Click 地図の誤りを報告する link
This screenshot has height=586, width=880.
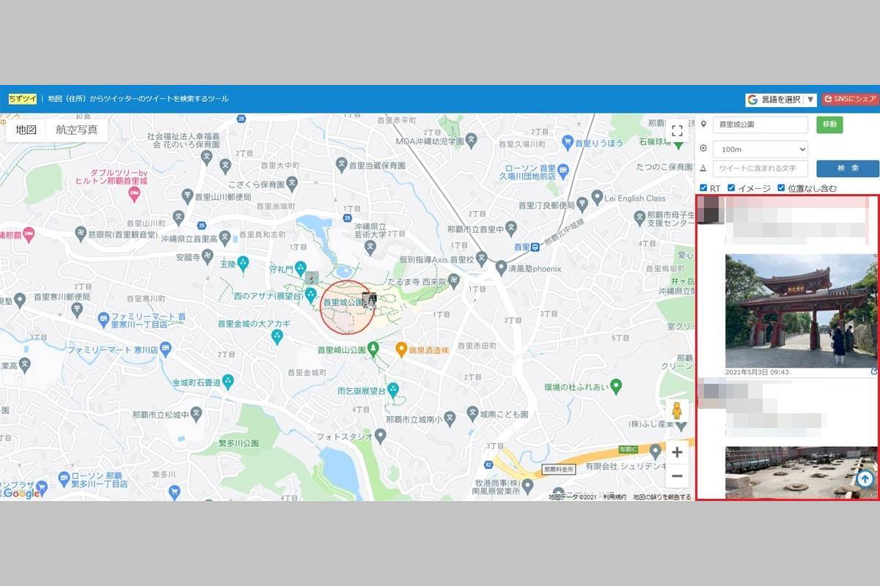coord(662,497)
